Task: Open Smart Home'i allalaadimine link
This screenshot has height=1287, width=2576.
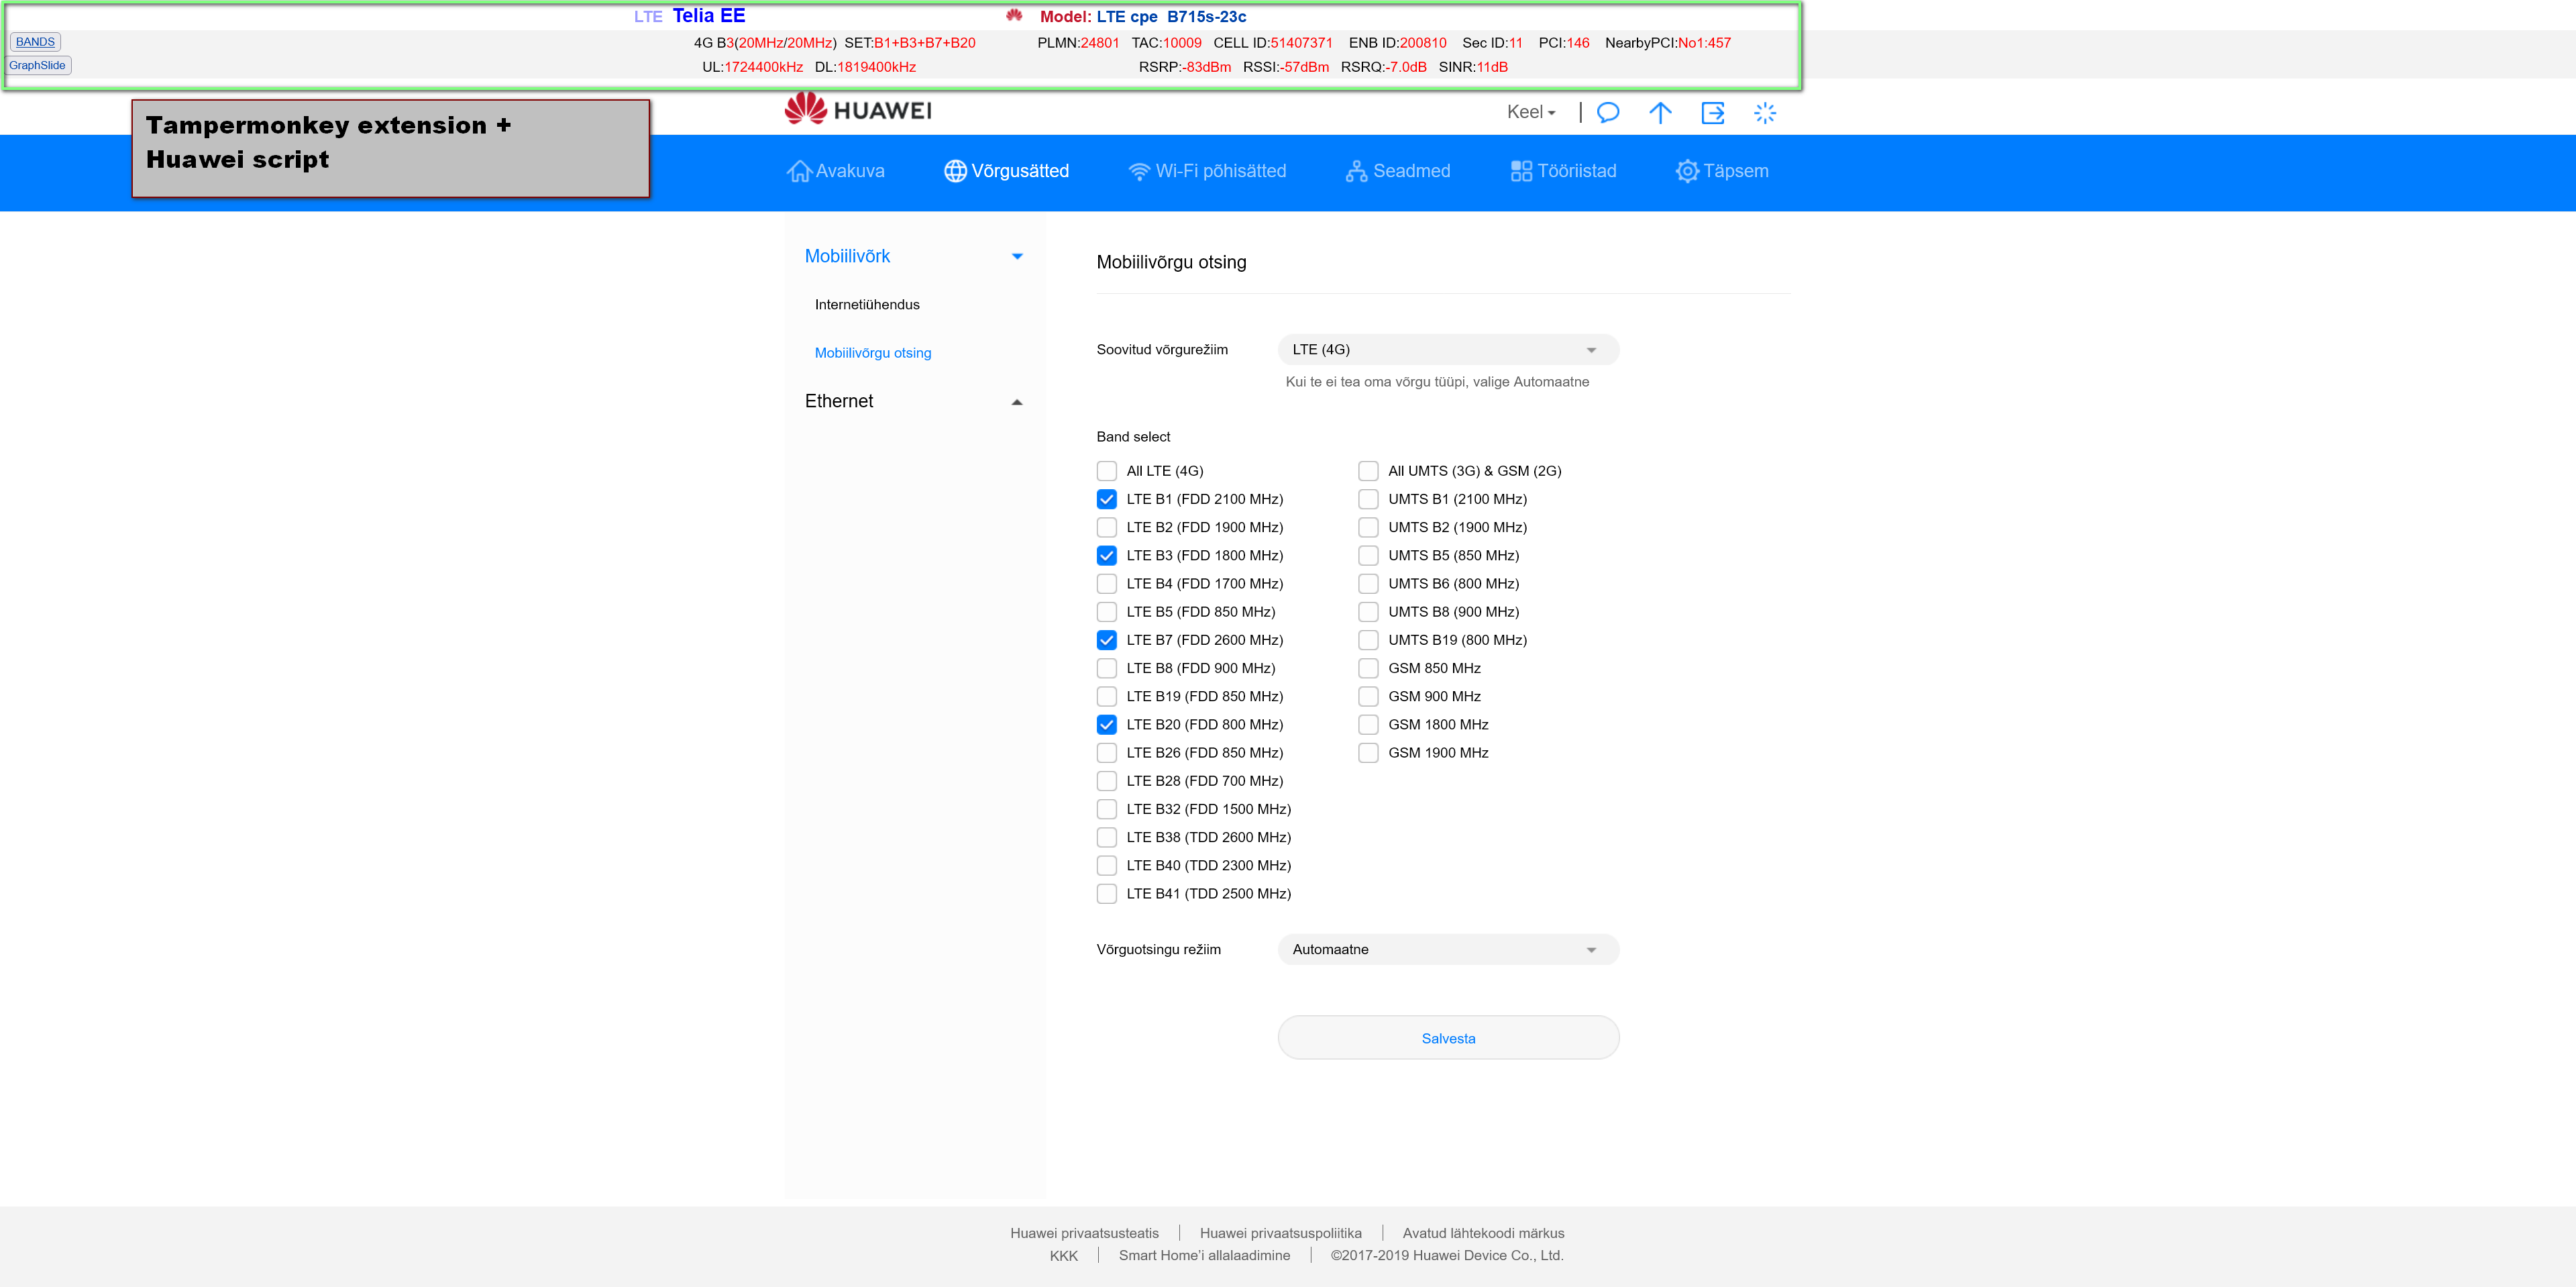Action: 1204,1256
